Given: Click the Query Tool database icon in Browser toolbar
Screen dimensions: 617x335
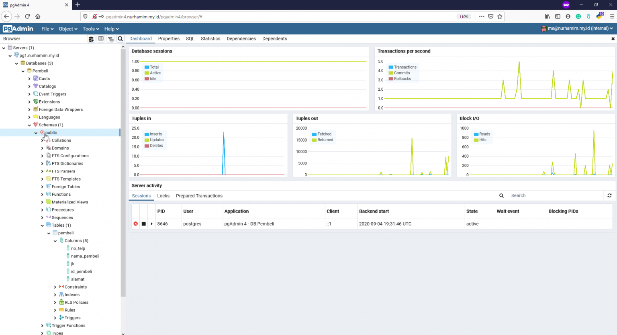Looking at the screenshot, I should [x=91, y=39].
